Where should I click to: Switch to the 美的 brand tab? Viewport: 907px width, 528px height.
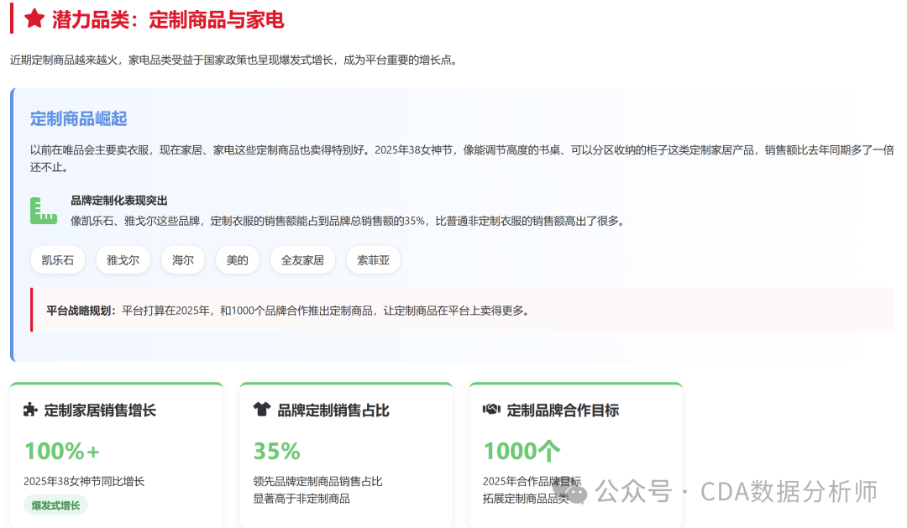click(x=237, y=260)
